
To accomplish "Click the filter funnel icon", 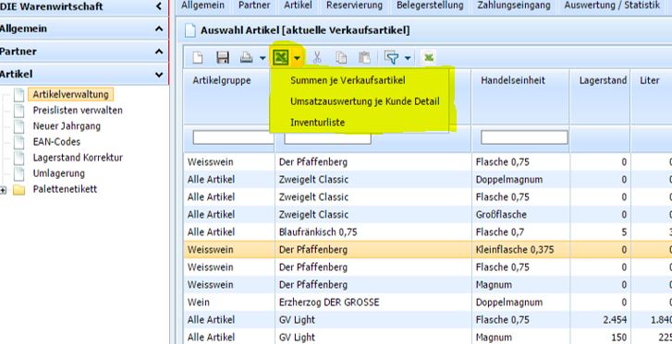I will pyautogui.click(x=391, y=58).
